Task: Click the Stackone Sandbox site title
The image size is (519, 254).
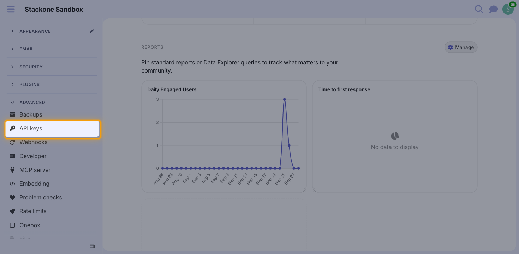Action: [54, 10]
